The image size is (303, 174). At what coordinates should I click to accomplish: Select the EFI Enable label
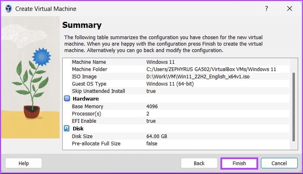point(84,121)
